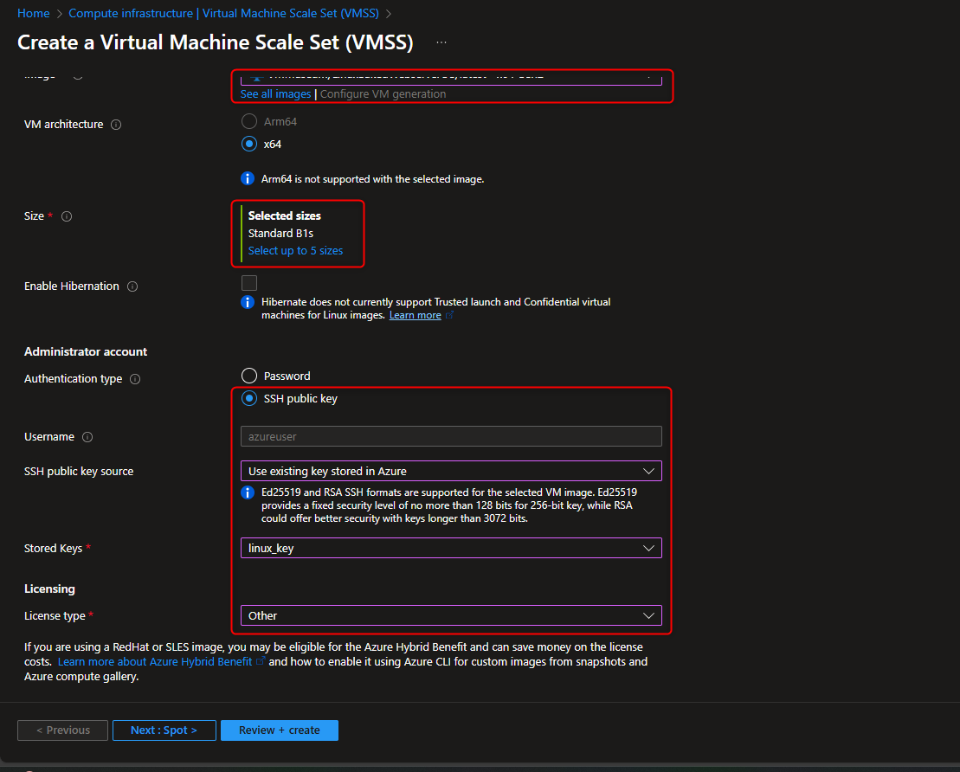Click the Image info icon
This screenshot has width=960, height=772.
[x=78, y=74]
